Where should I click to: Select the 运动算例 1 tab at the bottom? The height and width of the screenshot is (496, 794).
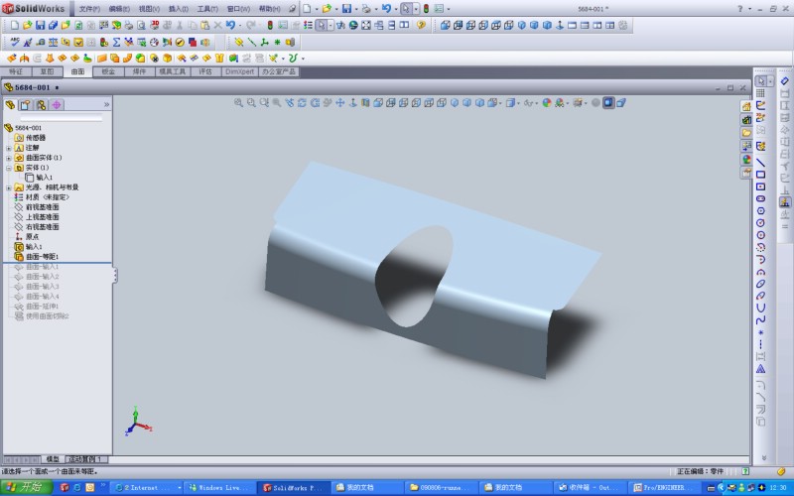pyautogui.click(x=85, y=459)
